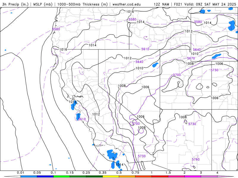Image resolution: width=238 pixels, height=178 pixels.
Task: Click the 5640 label beside the 1010 isobar label
Action: (x=197, y=50)
